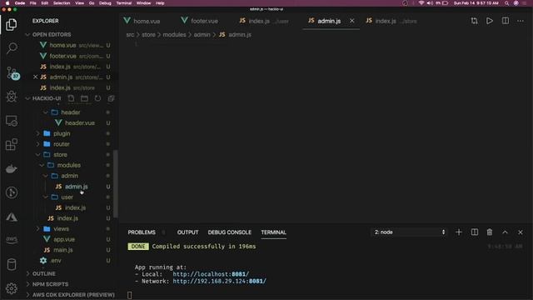This screenshot has height=300, width=533.
Task: Run the file with the play icon
Action: tap(490, 21)
